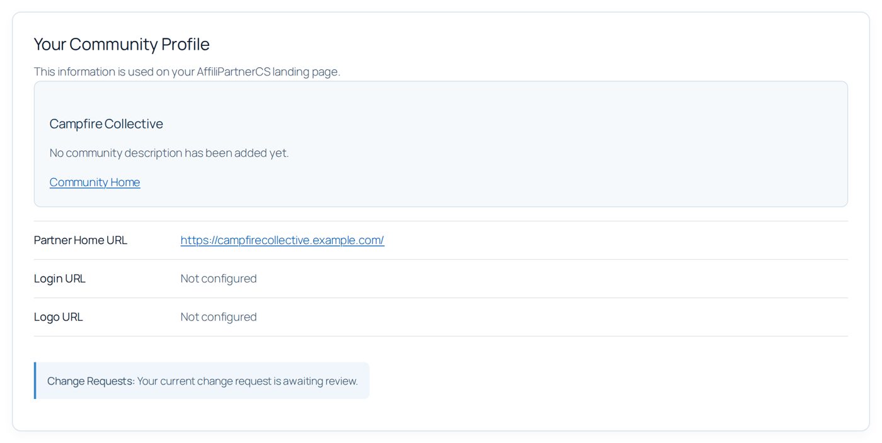Click the 'Campfire Collective' community name
Viewport: 882px width, 443px height.
pos(106,124)
